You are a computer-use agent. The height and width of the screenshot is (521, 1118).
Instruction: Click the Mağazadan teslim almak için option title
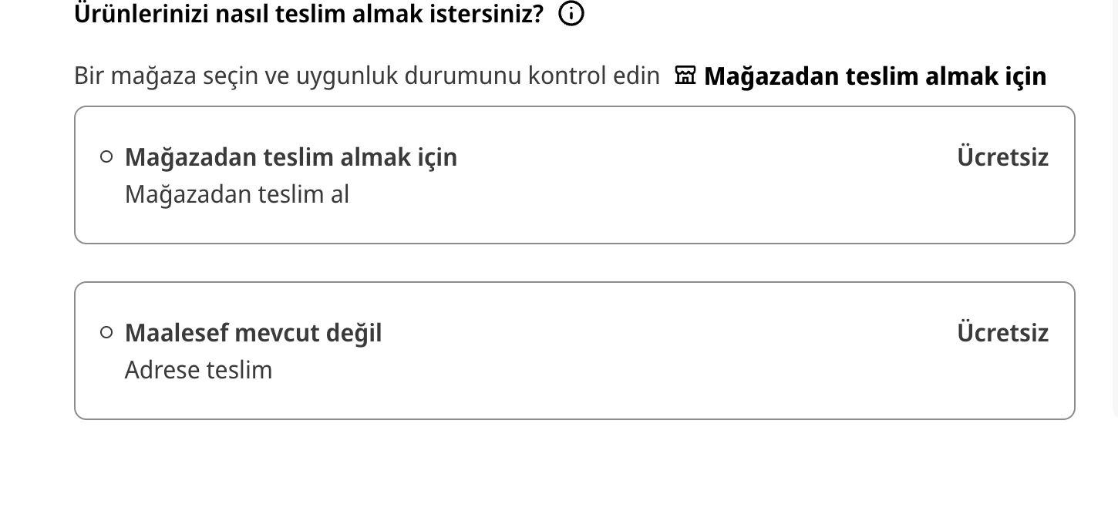point(291,157)
